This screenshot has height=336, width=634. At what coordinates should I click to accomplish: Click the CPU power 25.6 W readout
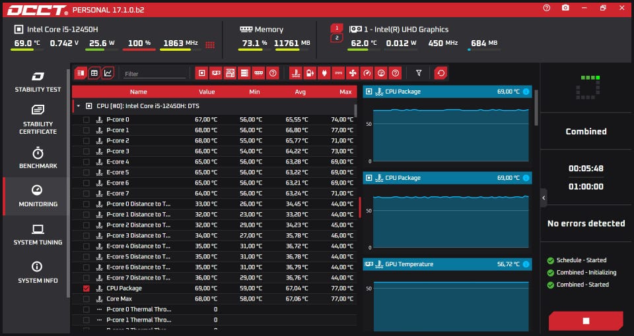(102, 43)
